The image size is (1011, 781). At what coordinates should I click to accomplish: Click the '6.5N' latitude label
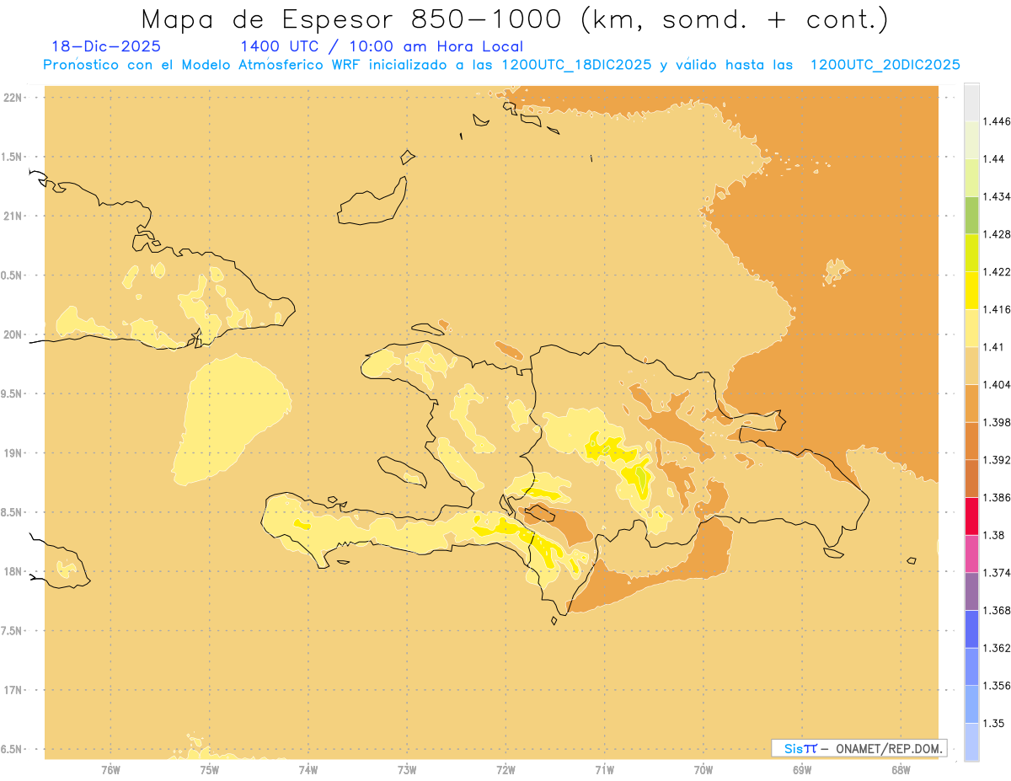[13, 749]
